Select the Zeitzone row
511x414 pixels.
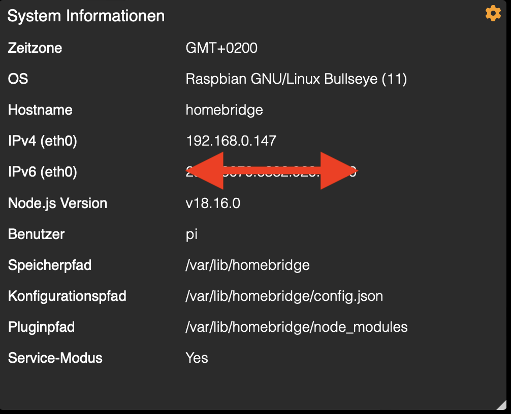pos(35,48)
